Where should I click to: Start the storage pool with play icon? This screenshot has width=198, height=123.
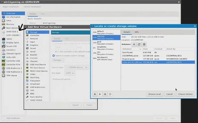(100, 94)
